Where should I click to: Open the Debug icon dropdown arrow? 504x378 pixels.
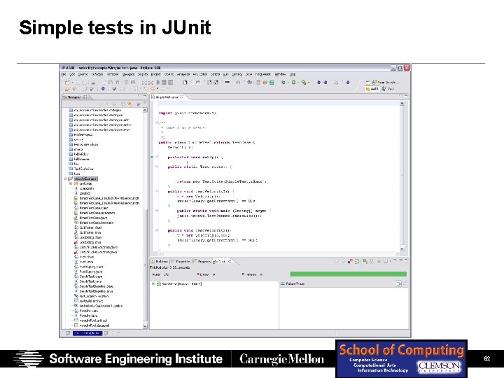288,83
